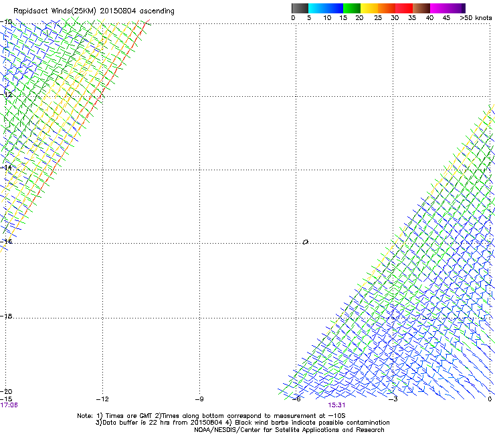Click the 'Data buffer is 22 hrs' note line
495x434 pixels.
coord(242,423)
